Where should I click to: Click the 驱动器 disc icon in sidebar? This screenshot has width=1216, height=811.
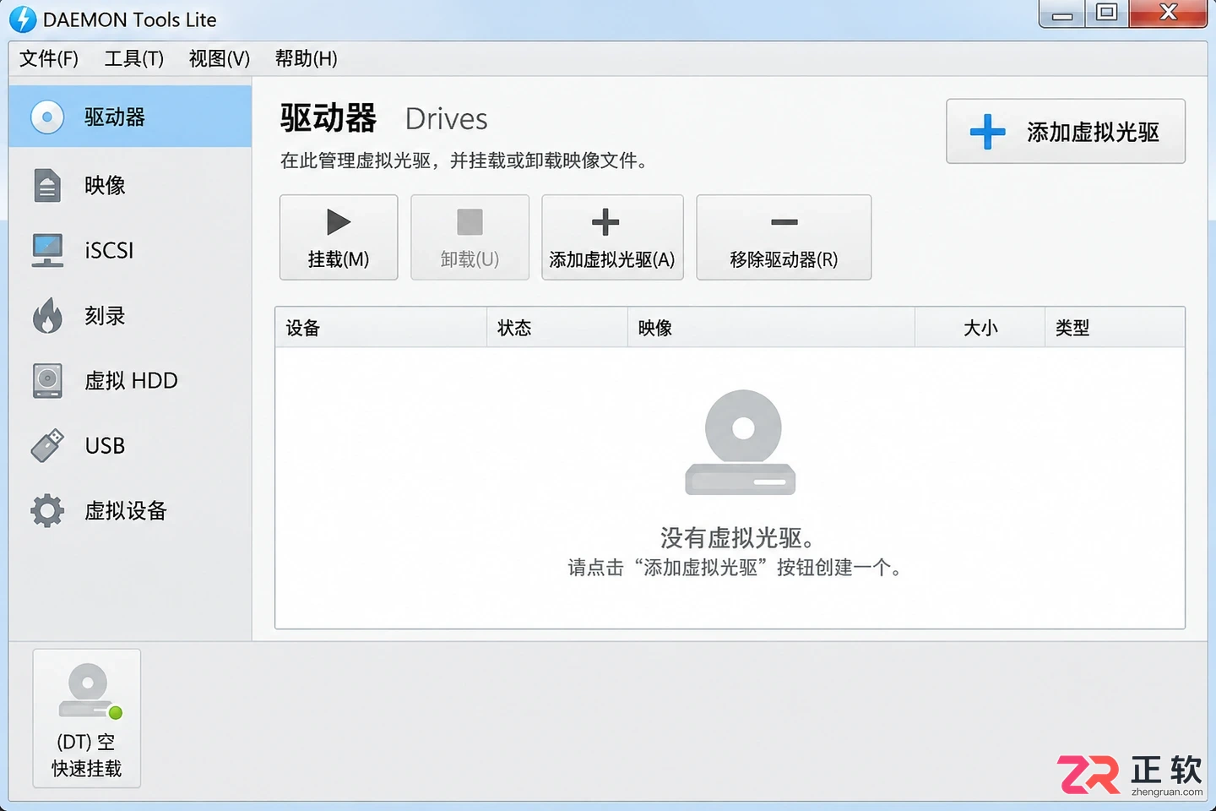pos(47,117)
